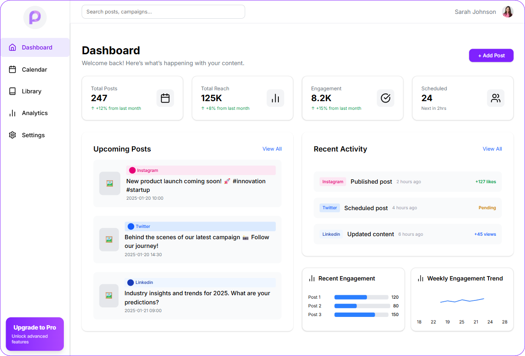Screen dimensions: 525x356
Task: Click the people icon in Scheduled card
Action: pos(495,98)
